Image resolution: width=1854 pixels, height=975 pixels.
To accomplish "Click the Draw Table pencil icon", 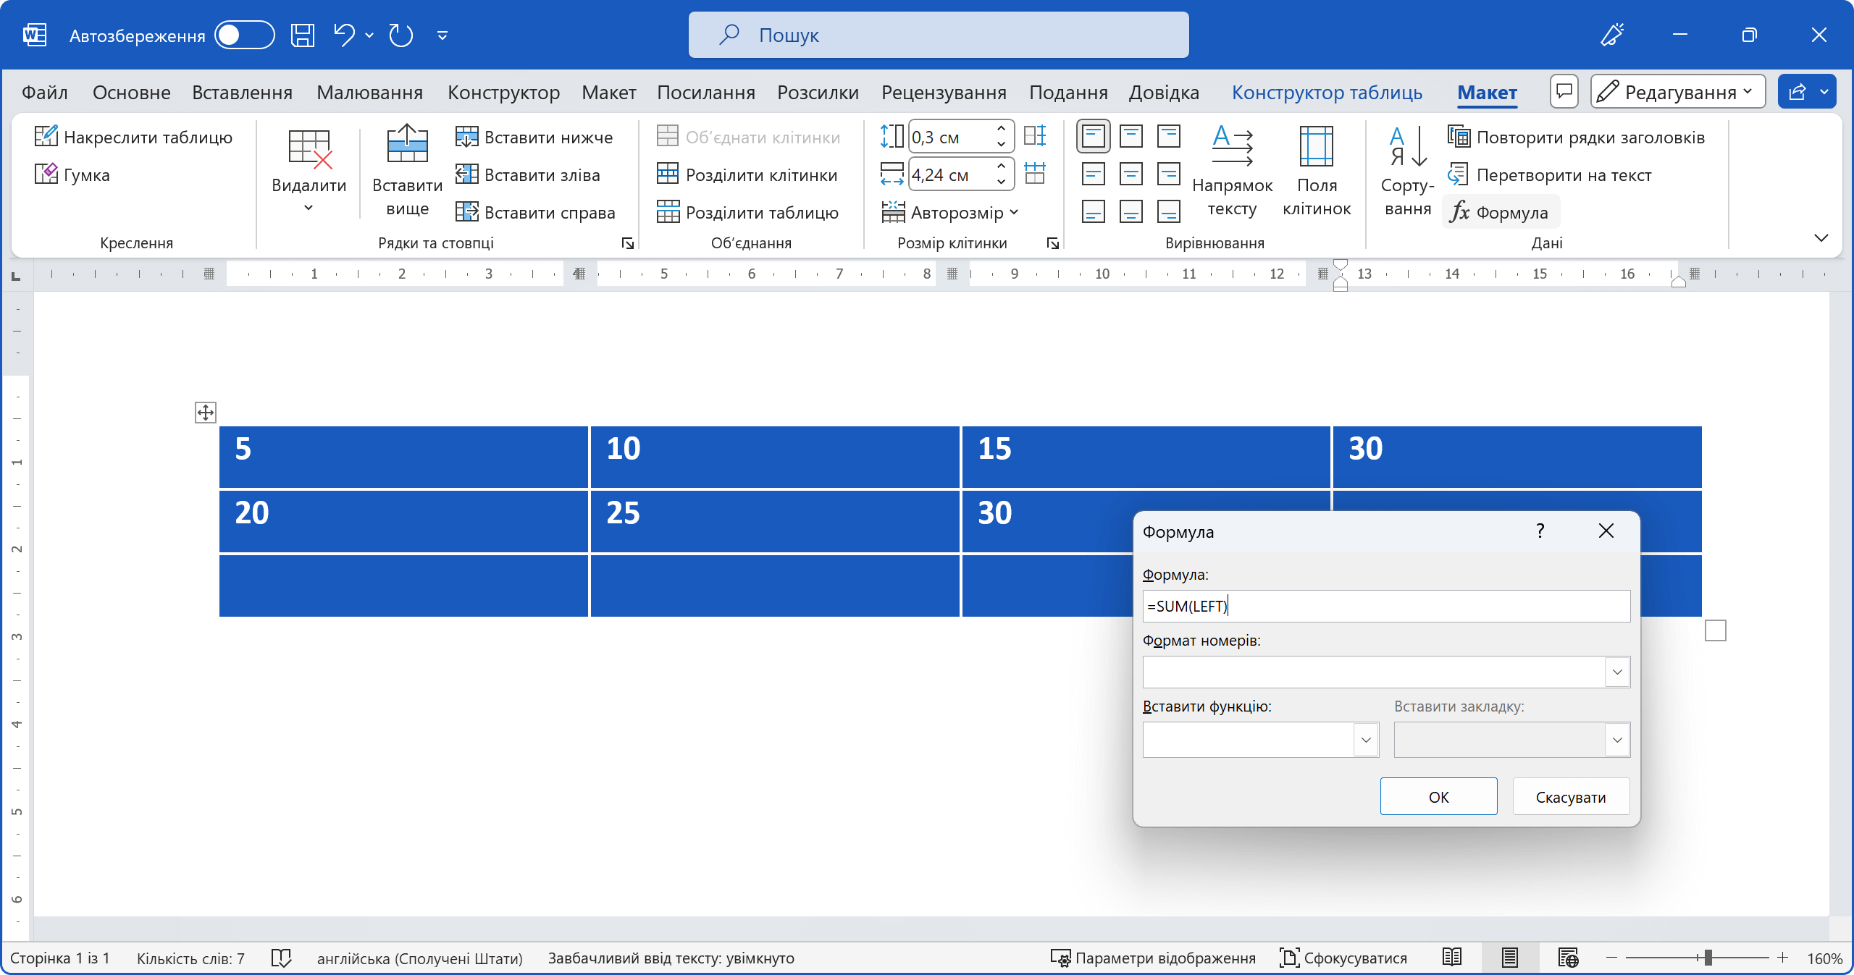I will point(46,137).
